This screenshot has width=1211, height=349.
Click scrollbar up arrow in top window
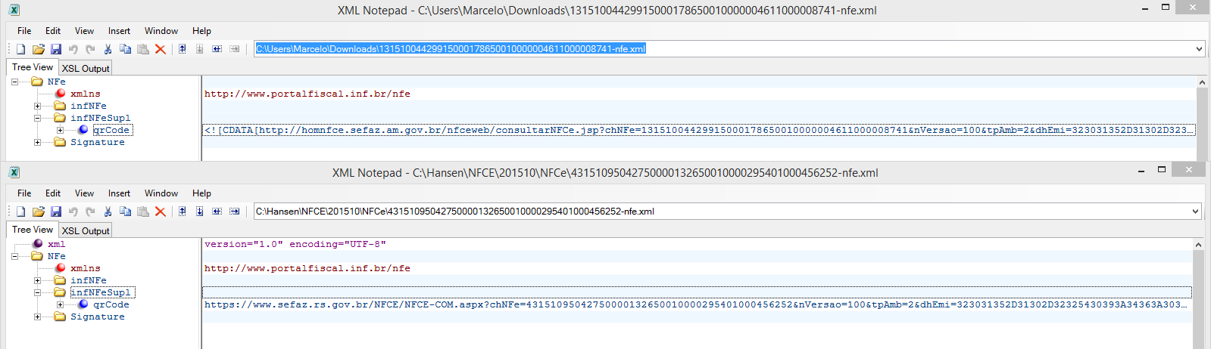tap(1201, 82)
